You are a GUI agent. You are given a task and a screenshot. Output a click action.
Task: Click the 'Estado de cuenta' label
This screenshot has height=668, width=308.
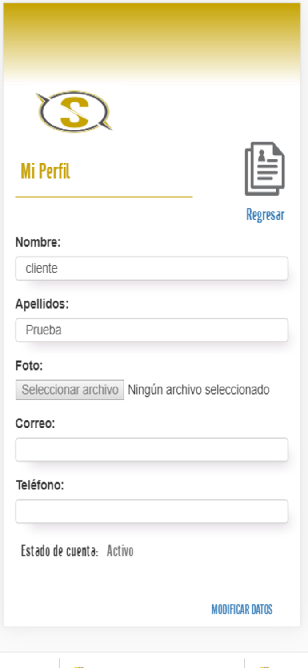[x=59, y=551]
